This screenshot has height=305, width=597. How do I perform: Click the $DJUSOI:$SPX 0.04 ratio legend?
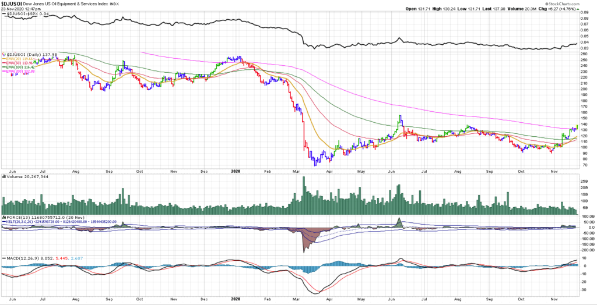[x=26, y=14]
